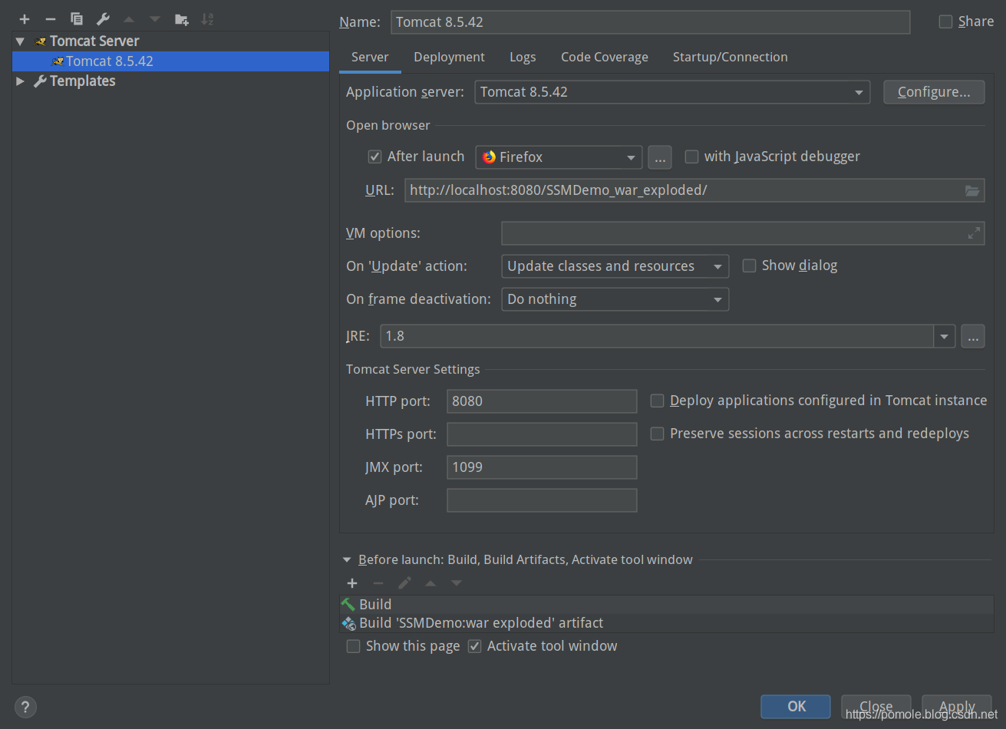The width and height of the screenshot is (1006, 729).
Task: Click the OK button
Action: coord(796,707)
